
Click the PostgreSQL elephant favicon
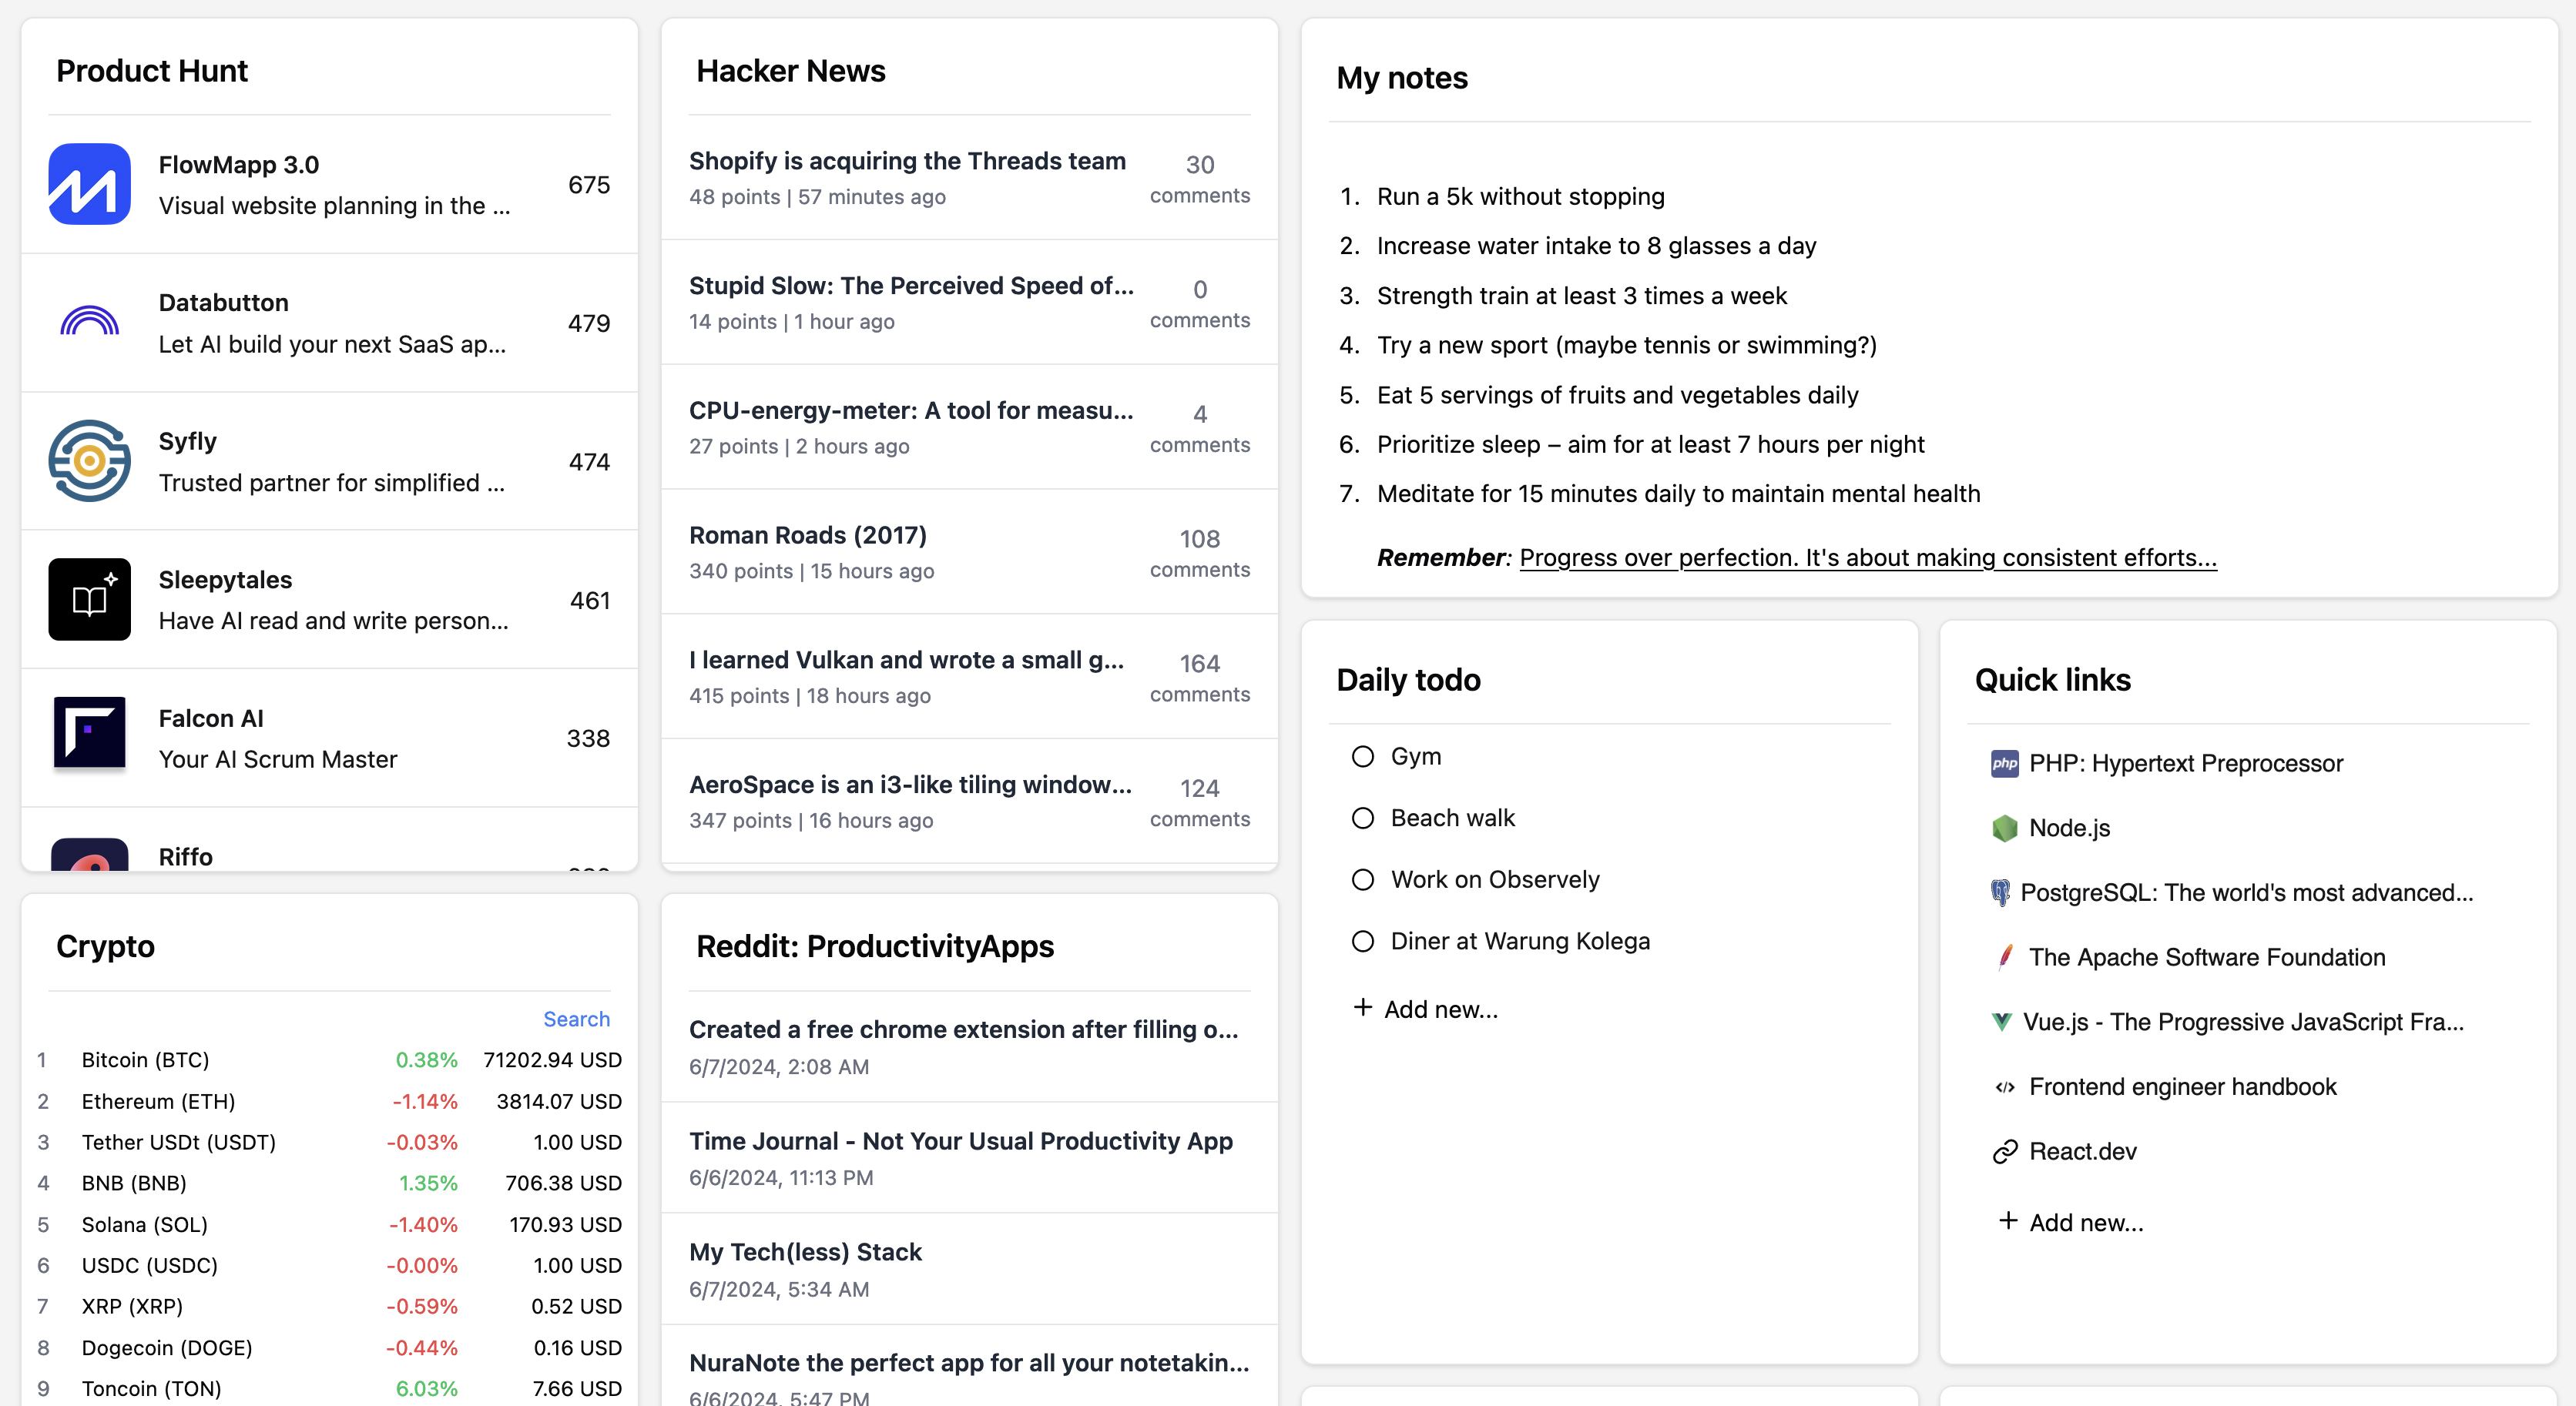pos(2000,892)
